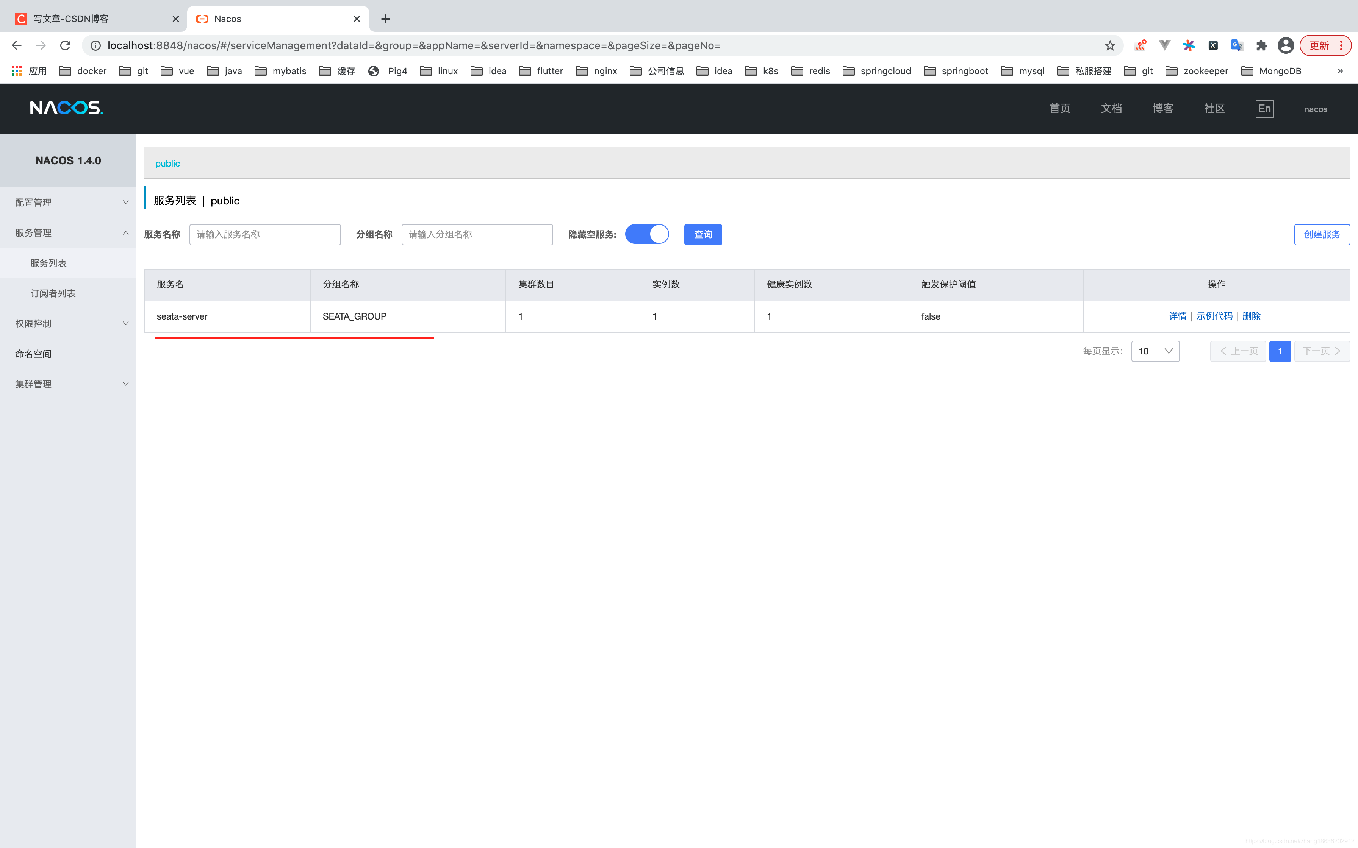
Task: Show more bookmarks with double chevron
Action: point(1340,71)
